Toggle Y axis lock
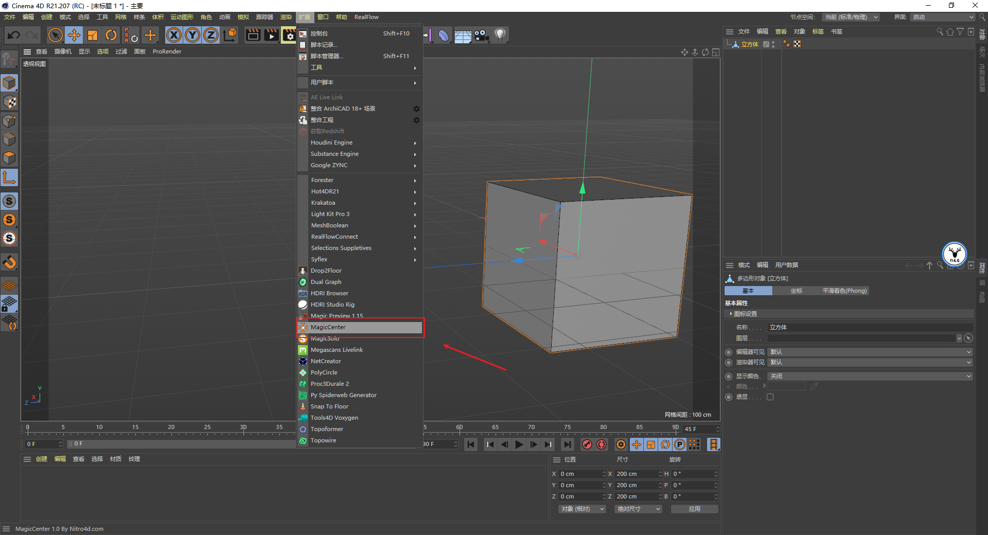The width and height of the screenshot is (988, 535). click(192, 35)
